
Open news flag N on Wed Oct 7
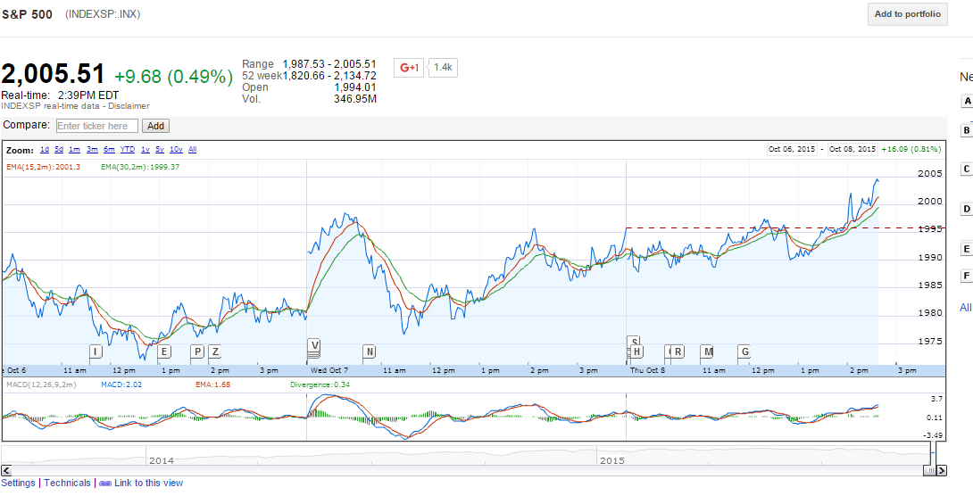tap(370, 351)
